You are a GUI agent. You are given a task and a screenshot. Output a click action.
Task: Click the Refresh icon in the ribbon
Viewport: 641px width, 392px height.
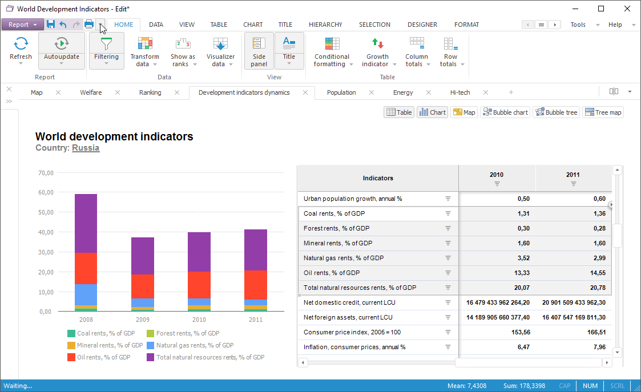click(x=21, y=45)
